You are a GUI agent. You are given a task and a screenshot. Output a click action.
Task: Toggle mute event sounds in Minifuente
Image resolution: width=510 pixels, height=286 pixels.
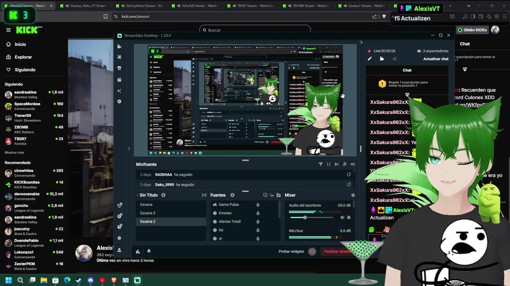[x=345, y=164]
